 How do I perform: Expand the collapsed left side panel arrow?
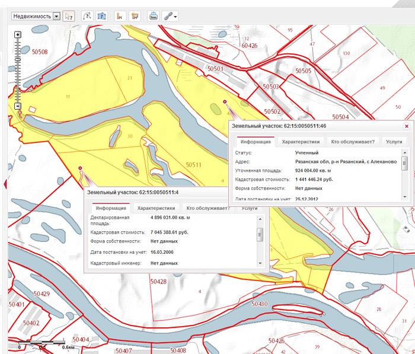(5, 184)
